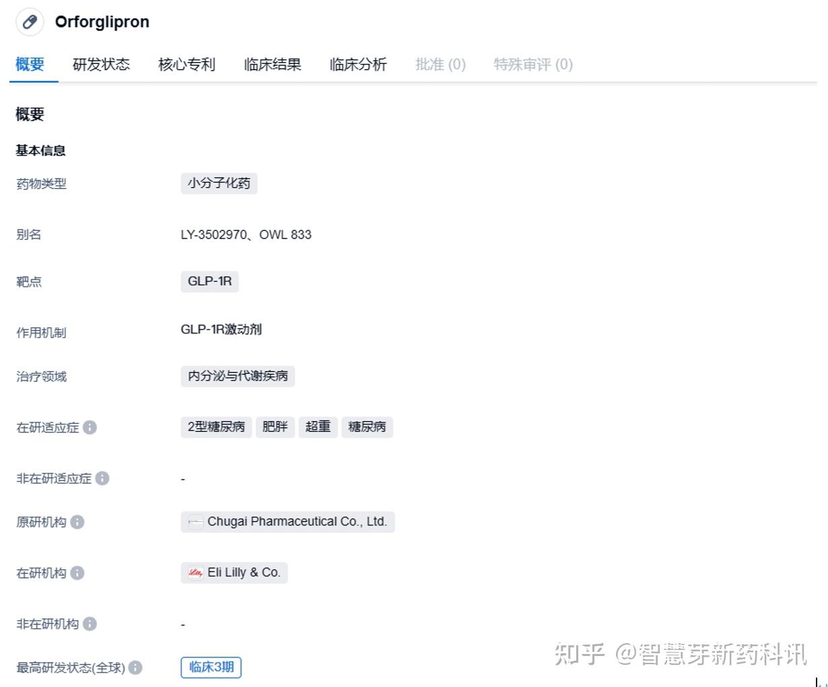Viewport: 828px width, 687px height.
Task: Click the Orforglipron drug title
Action: point(102,22)
